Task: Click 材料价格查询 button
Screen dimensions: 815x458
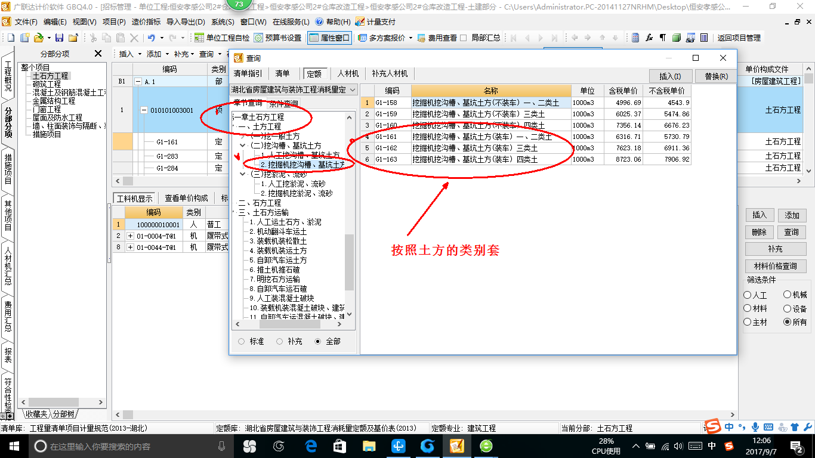Action: coord(775,266)
